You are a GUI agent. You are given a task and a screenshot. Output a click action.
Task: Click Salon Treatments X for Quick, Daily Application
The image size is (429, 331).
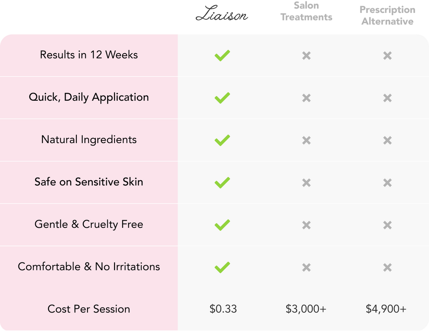coord(306,98)
